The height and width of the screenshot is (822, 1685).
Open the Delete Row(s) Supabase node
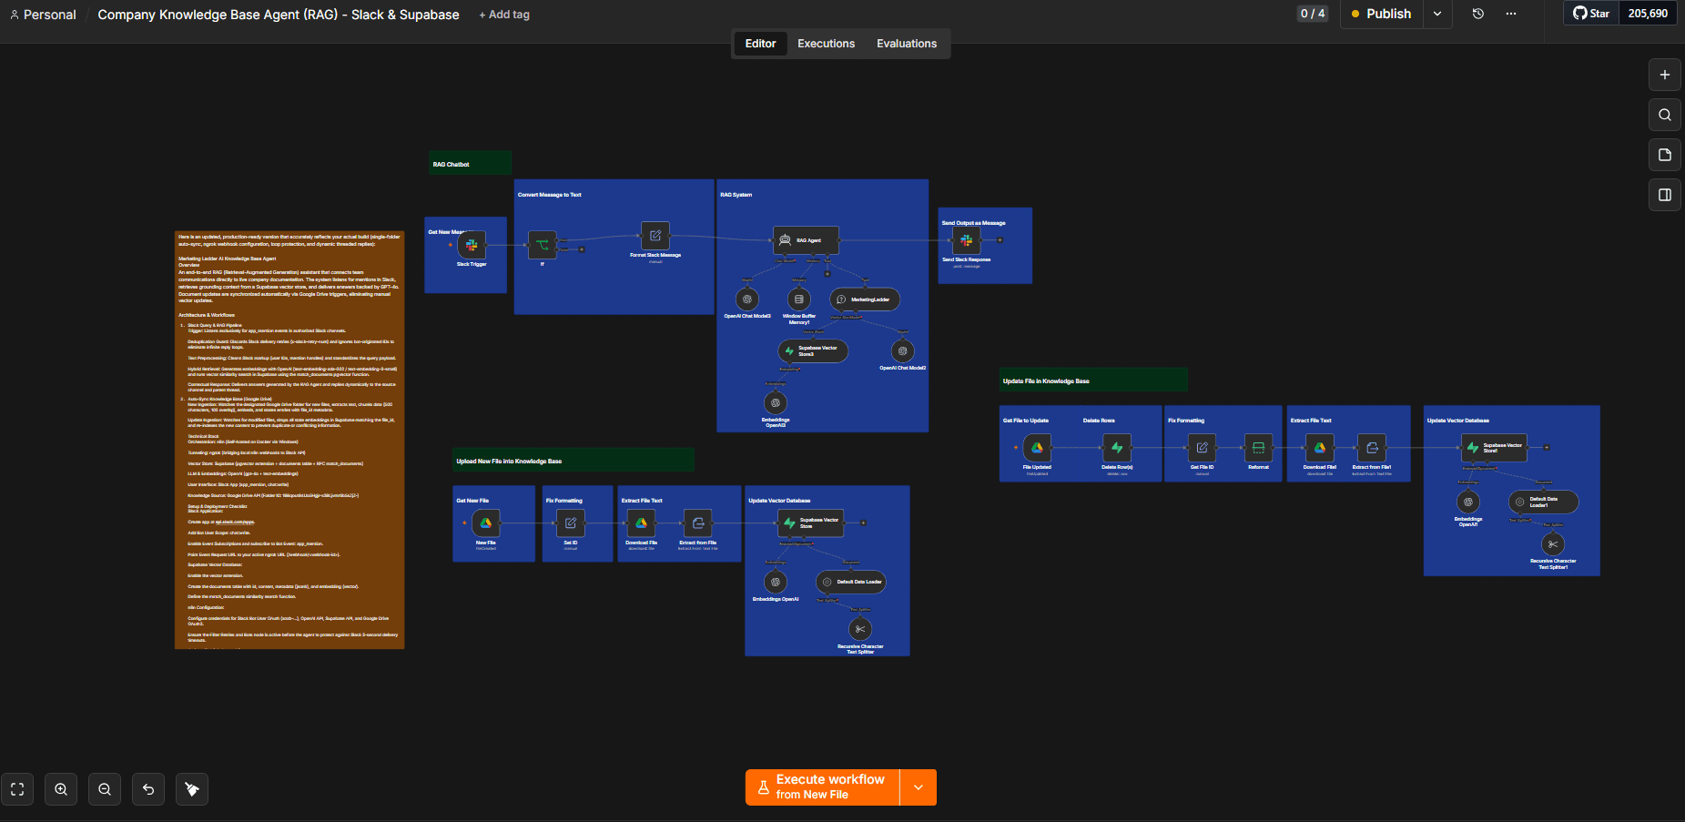pyautogui.click(x=1117, y=447)
